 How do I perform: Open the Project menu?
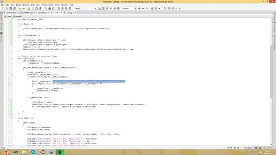[x=26, y=5]
